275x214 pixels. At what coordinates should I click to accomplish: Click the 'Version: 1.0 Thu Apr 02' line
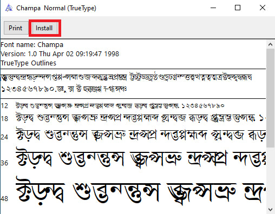pos(60,54)
